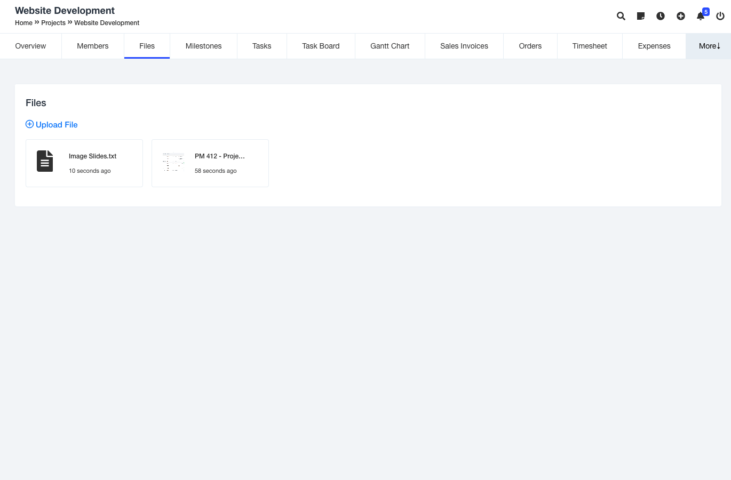731x480 pixels.
Task: Click the plus icon beside Upload File
Action: [x=29, y=124]
